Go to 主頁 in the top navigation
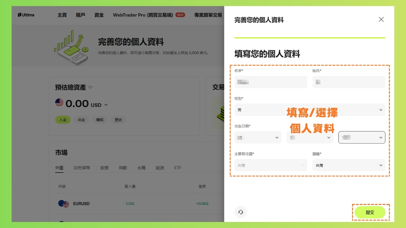 [x=62, y=15]
